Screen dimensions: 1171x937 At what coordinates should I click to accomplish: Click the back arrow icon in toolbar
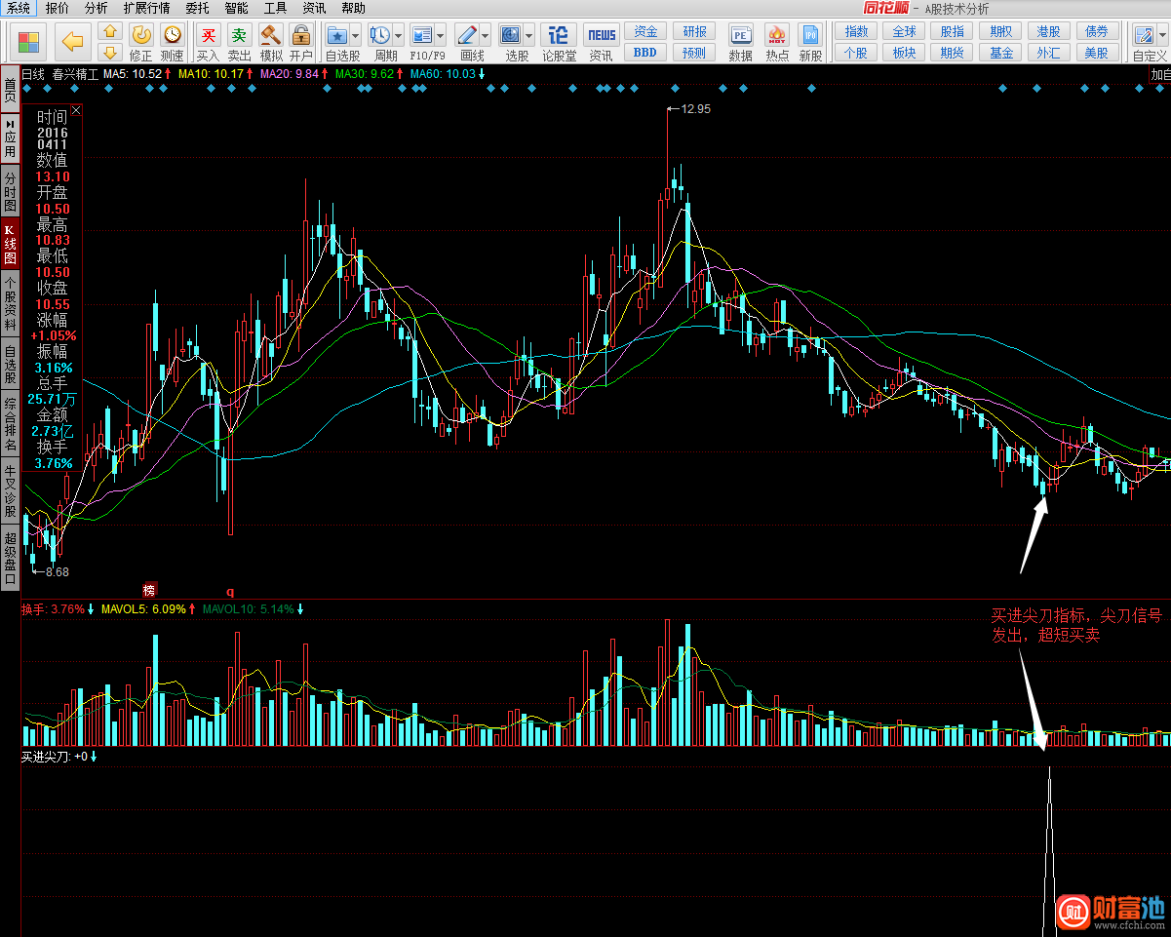[x=71, y=42]
